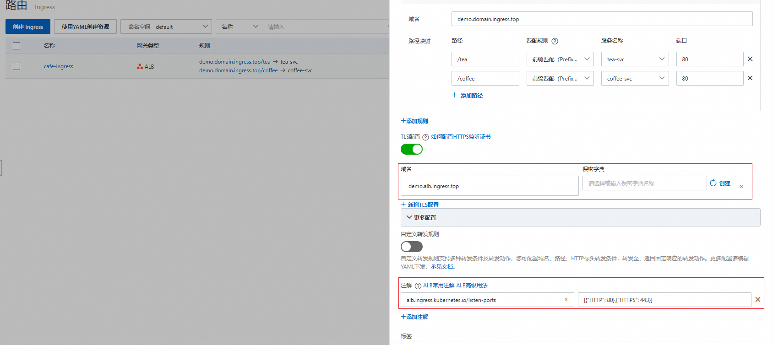Click 使用YAML创建资源 button
Image resolution: width=773 pixels, height=345 pixels.
pos(85,27)
